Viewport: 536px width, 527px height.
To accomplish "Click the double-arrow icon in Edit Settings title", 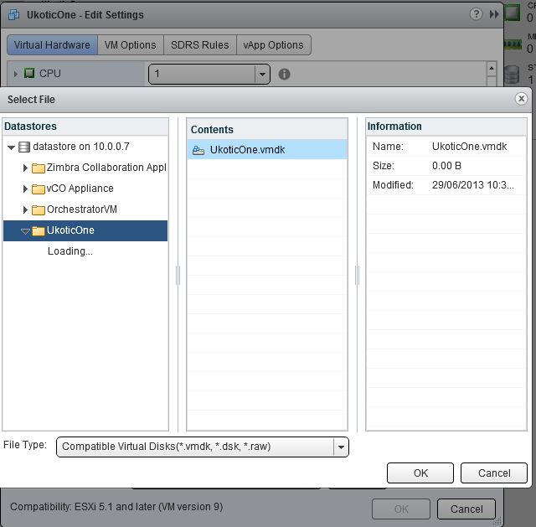I will pyautogui.click(x=494, y=14).
